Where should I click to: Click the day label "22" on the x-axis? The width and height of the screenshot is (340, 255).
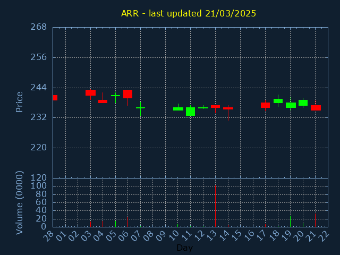324,236
